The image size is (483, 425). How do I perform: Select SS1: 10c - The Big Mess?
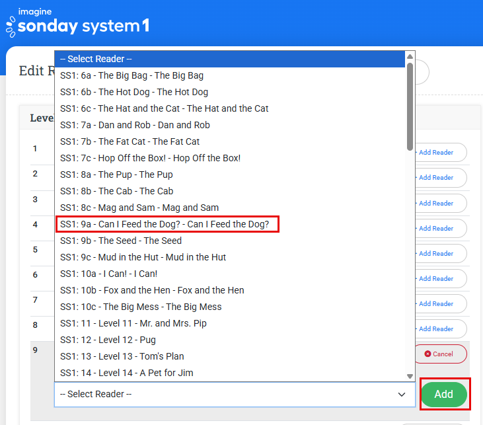click(230, 307)
